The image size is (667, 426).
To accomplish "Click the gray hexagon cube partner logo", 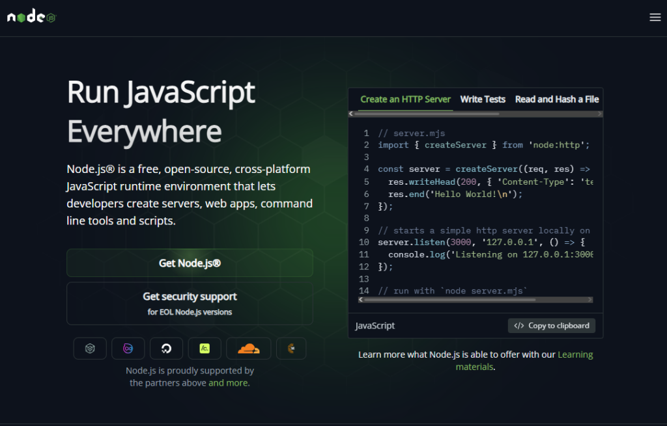I will pos(90,348).
